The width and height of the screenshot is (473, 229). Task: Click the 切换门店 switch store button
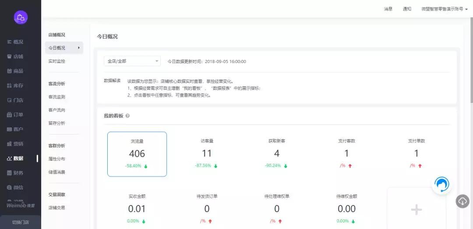pos(21,222)
